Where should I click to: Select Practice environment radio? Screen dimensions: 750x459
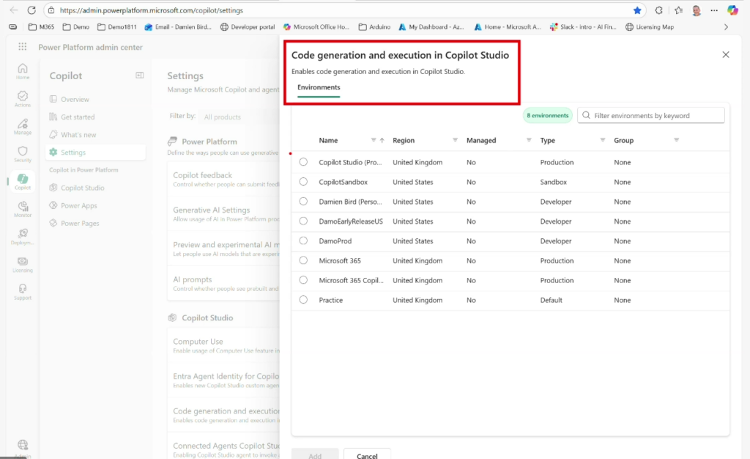point(303,299)
